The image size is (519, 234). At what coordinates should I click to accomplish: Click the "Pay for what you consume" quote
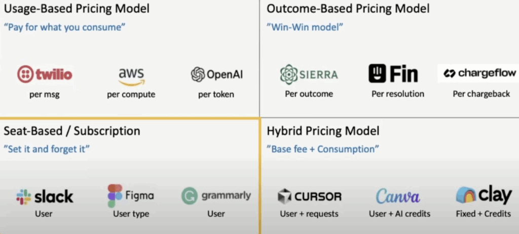(64, 27)
